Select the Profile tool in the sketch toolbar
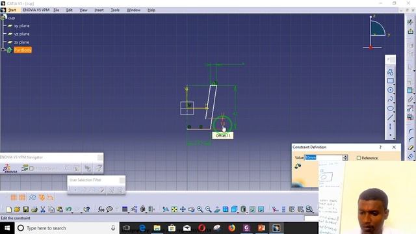416x234 pixels. 390,71
